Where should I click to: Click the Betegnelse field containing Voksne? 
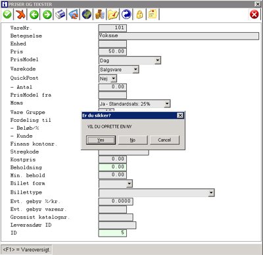[x=179, y=36]
